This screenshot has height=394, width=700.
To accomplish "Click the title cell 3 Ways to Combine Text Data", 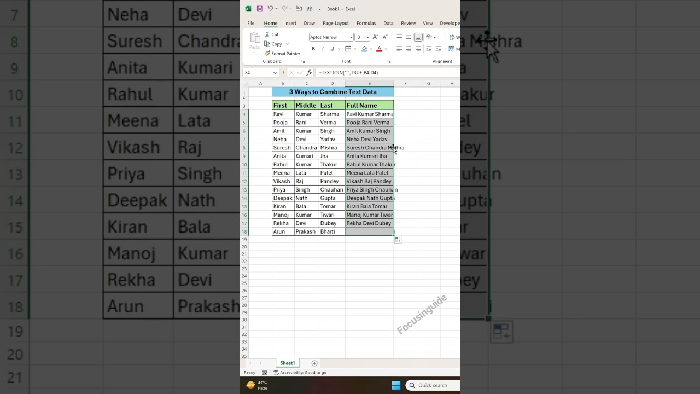I will pyautogui.click(x=332, y=92).
